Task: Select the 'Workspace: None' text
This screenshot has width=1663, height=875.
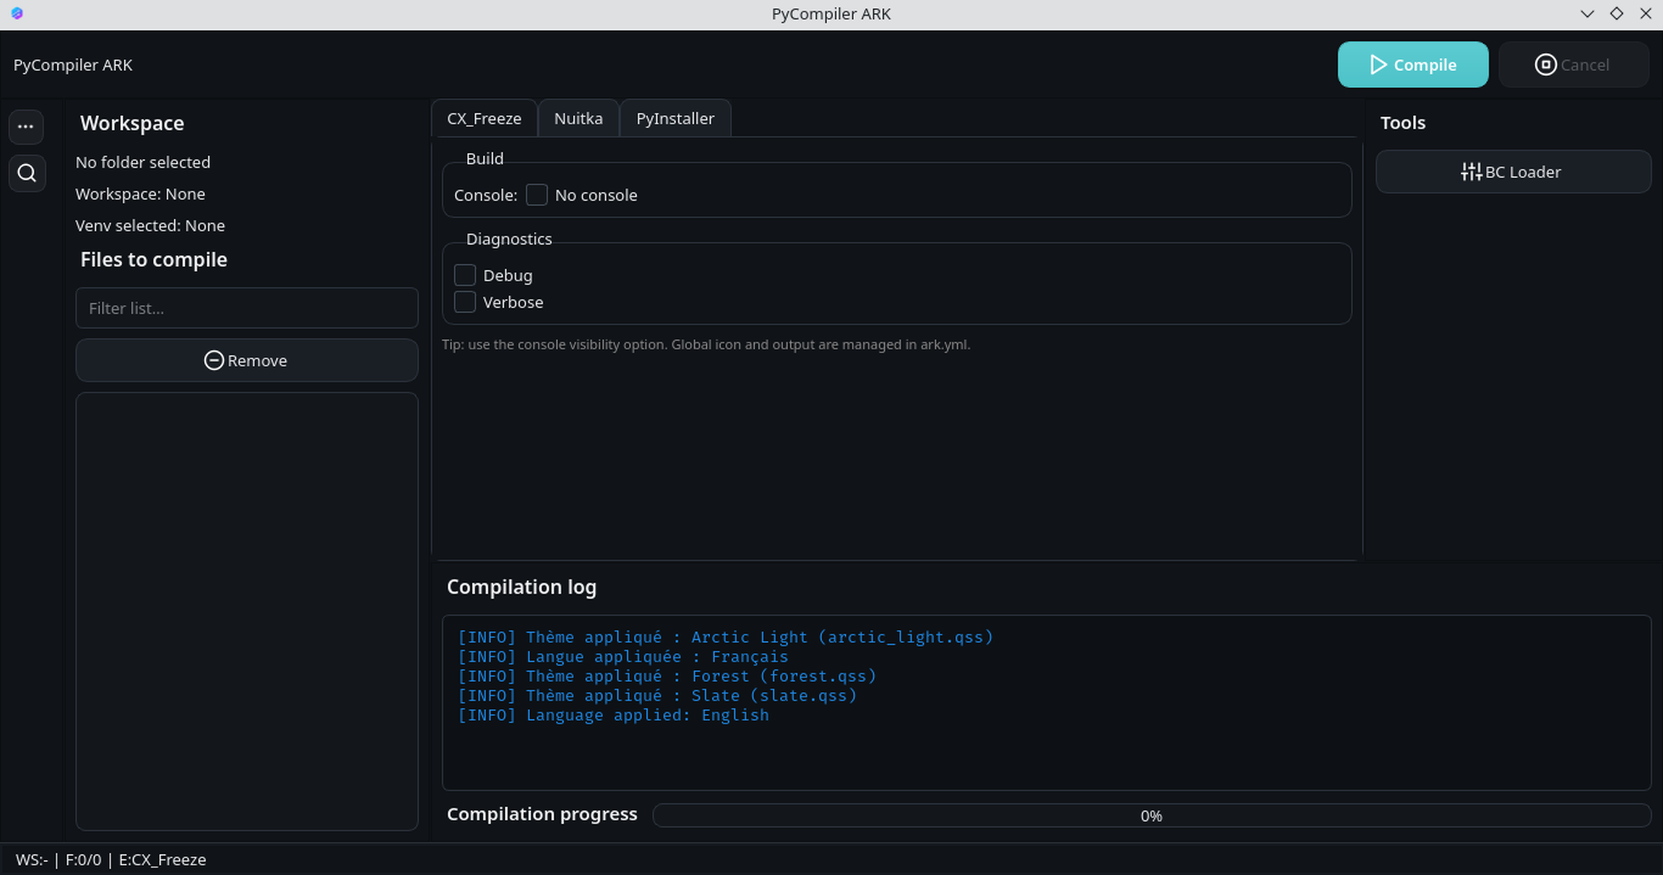Action: [140, 193]
